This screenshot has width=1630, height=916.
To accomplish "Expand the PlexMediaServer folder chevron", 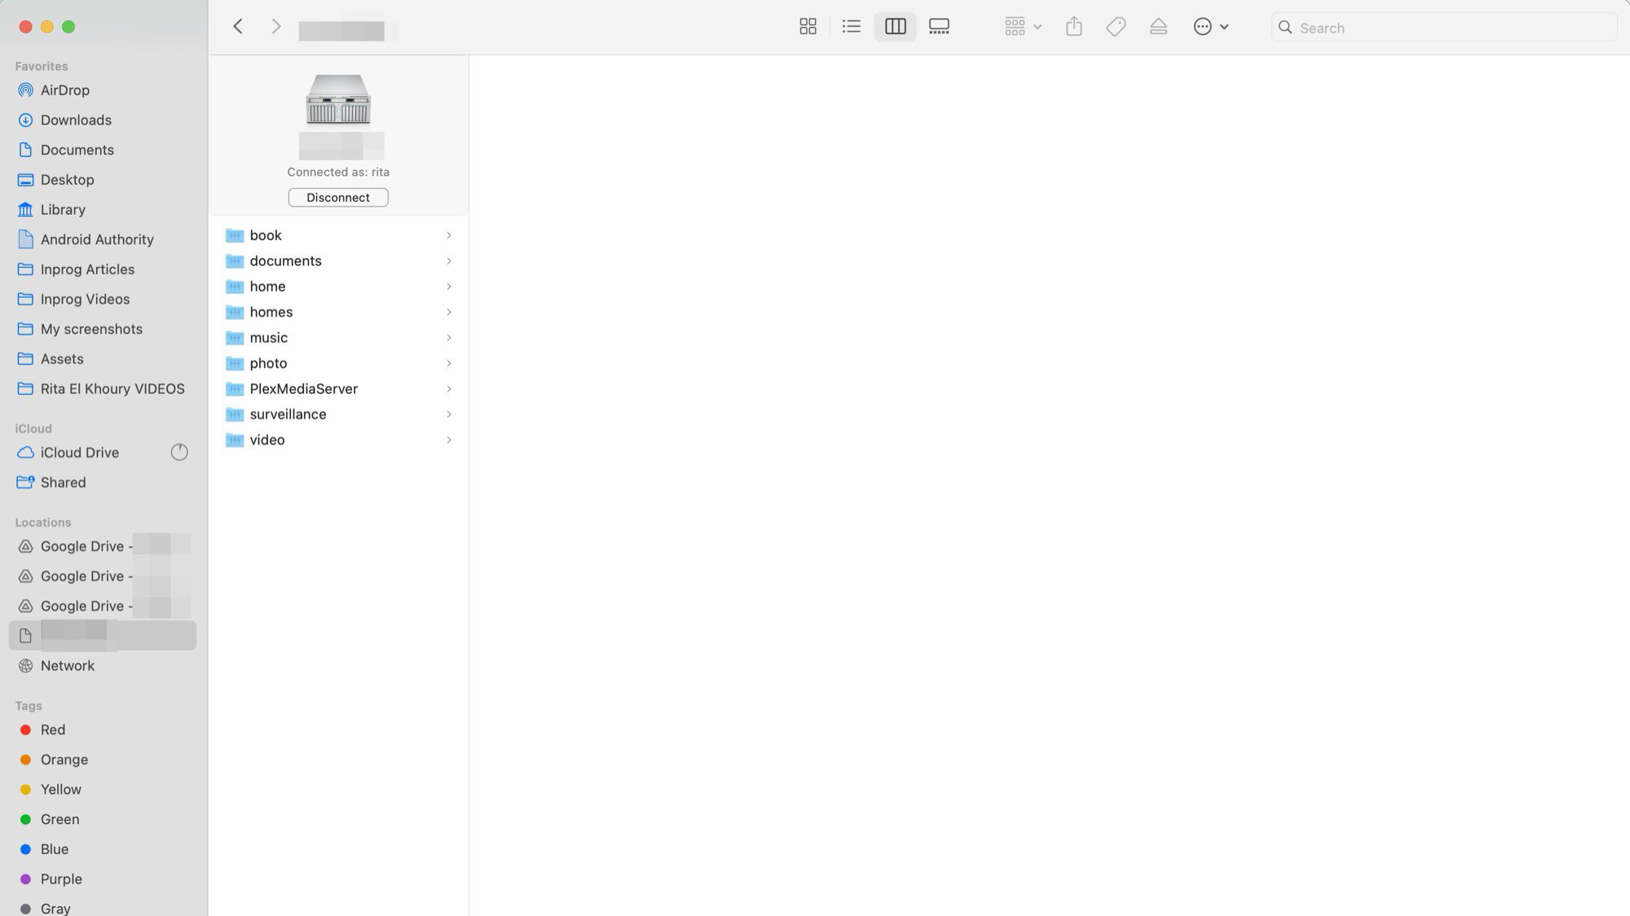I will pyautogui.click(x=448, y=389).
